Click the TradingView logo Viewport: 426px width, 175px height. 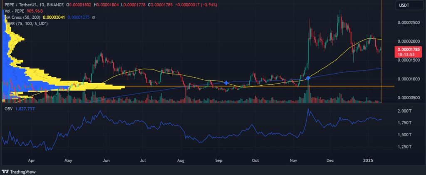(x=18, y=172)
